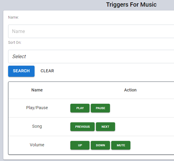This screenshot has width=174, height=161.
Task: Click the Name column header
Action: [x=37, y=90]
